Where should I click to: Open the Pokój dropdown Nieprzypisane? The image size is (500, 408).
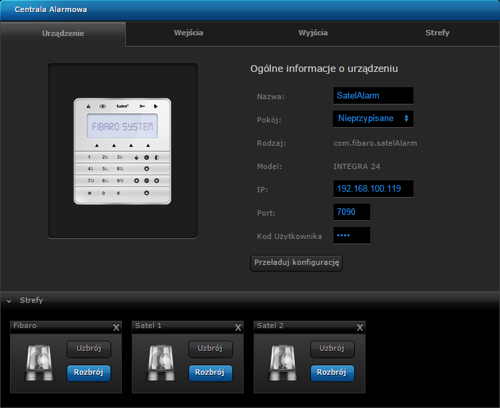[x=373, y=118]
